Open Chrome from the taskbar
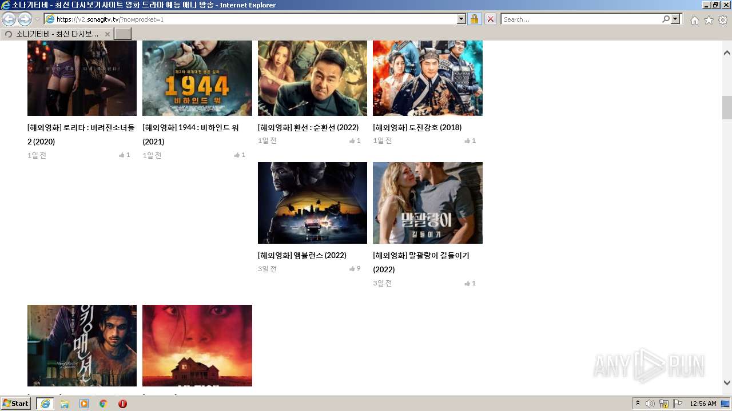 click(104, 404)
